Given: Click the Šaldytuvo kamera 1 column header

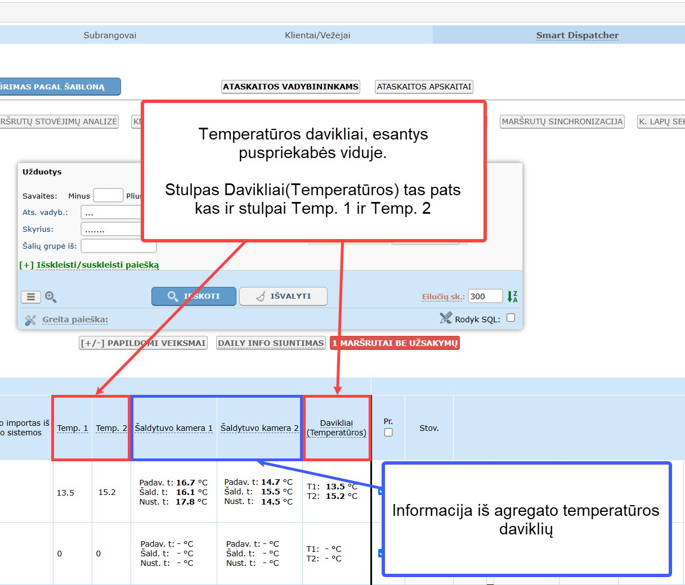Looking at the screenshot, I should 174,428.
